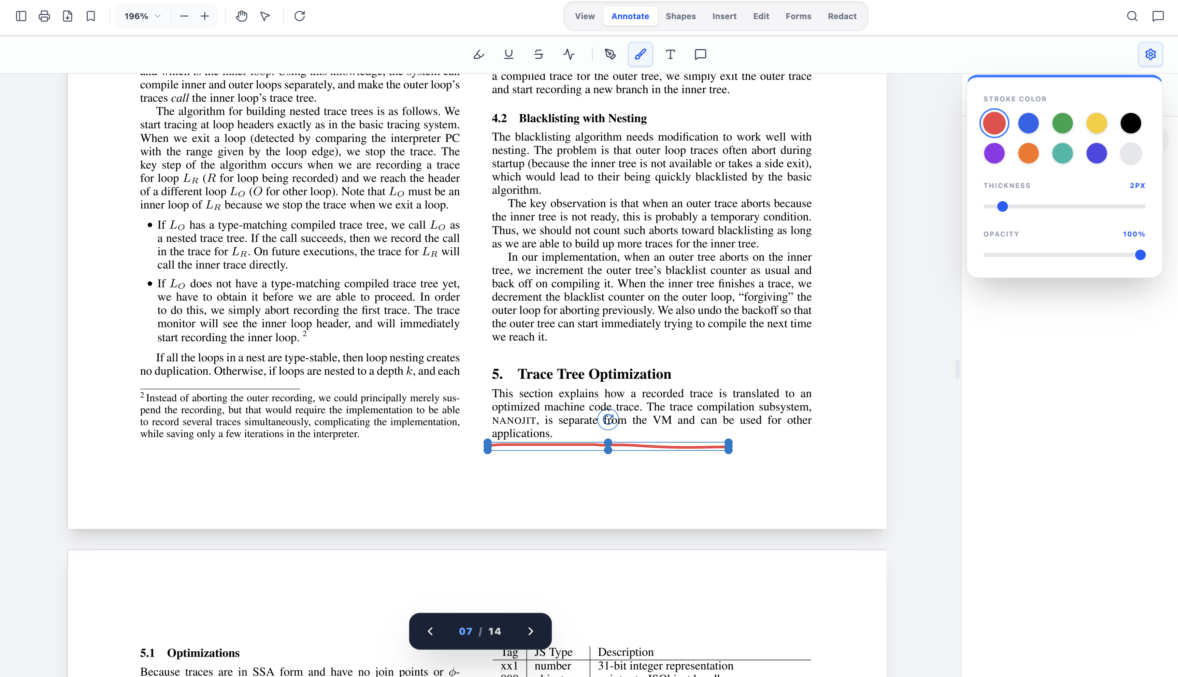1178x677 pixels.
Task: Click the current page number 07
Action: tap(465, 631)
